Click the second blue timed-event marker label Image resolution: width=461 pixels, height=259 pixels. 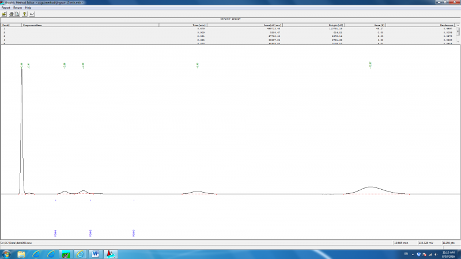pyautogui.click(x=90, y=233)
